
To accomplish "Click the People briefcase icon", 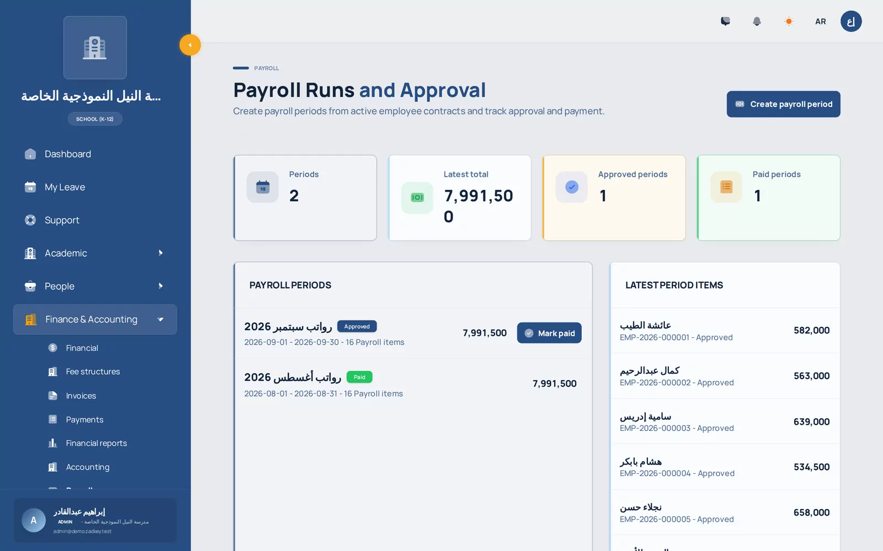I will point(30,287).
